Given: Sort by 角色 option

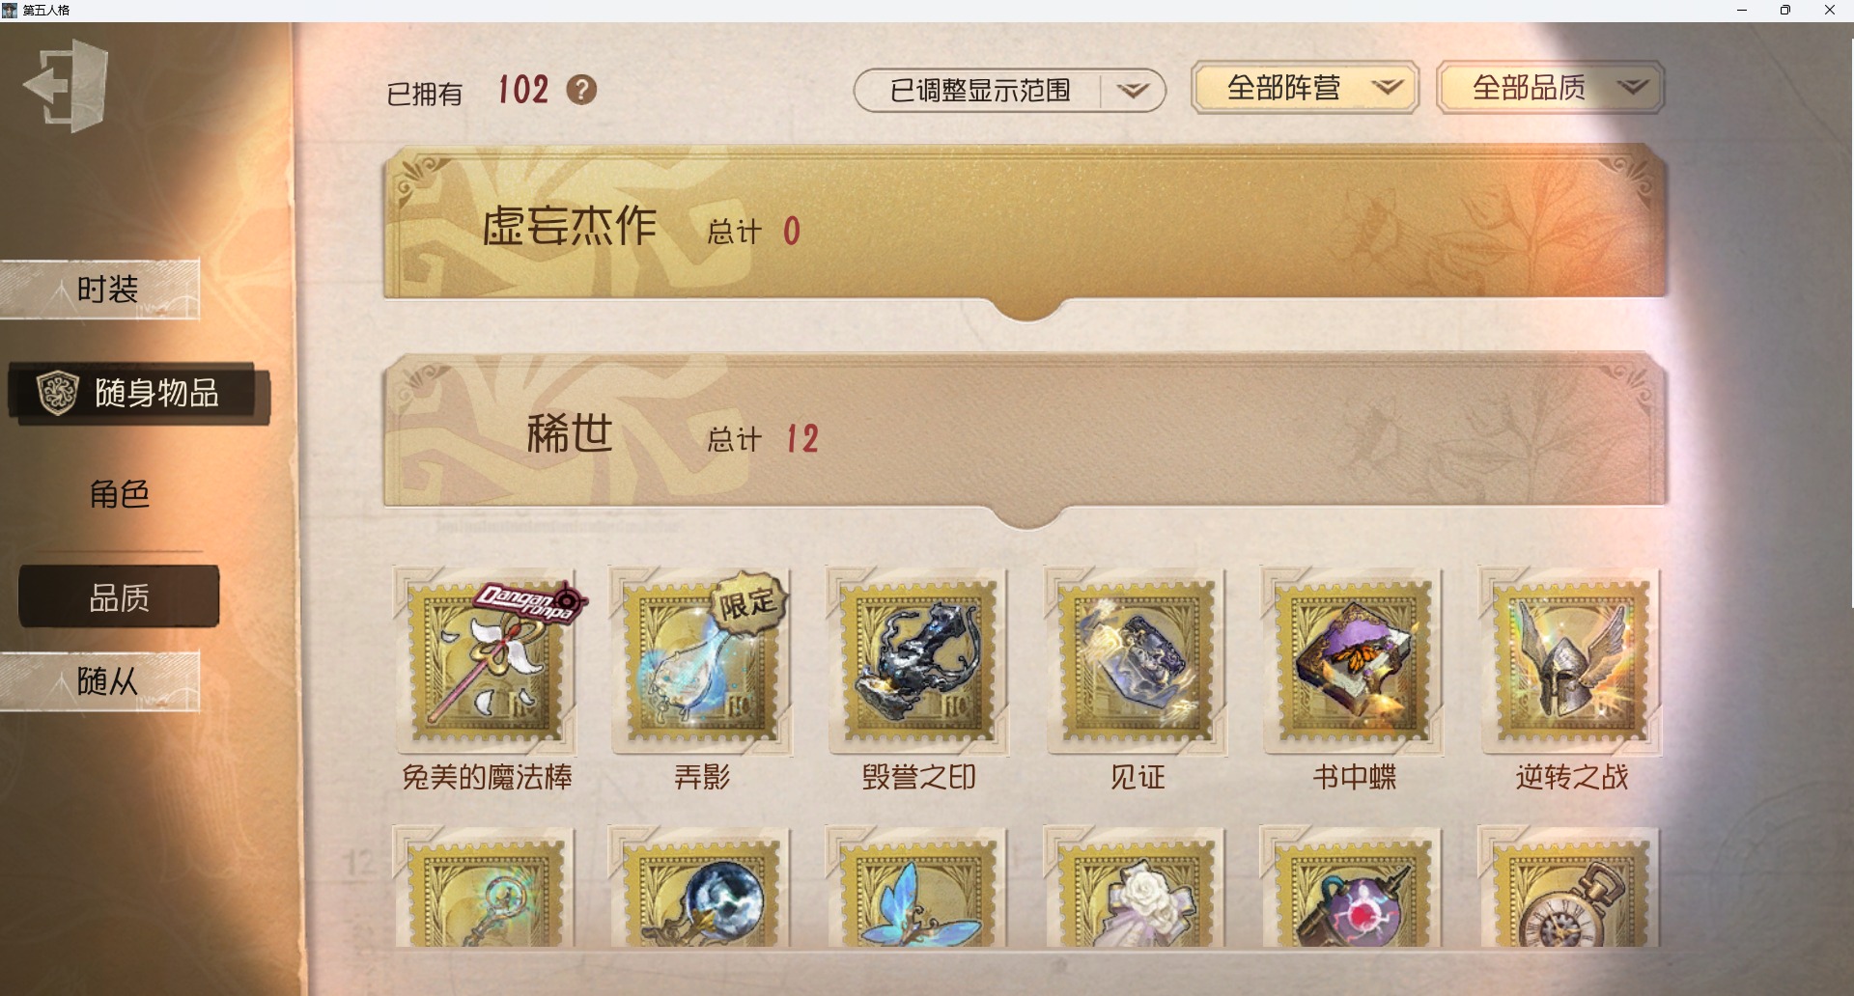Looking at the screenshot, I should tap(119, 494).
